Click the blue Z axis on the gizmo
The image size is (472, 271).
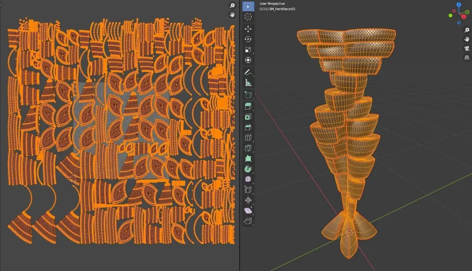(x=459, y=5)
